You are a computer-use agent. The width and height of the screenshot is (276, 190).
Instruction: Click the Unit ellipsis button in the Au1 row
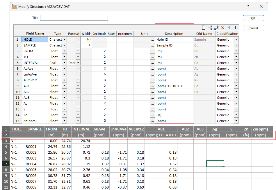[153, 86]
